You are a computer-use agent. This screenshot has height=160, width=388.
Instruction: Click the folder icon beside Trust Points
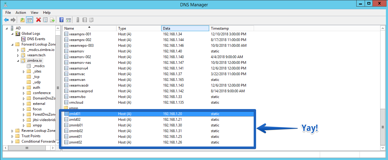coord(17,136)
